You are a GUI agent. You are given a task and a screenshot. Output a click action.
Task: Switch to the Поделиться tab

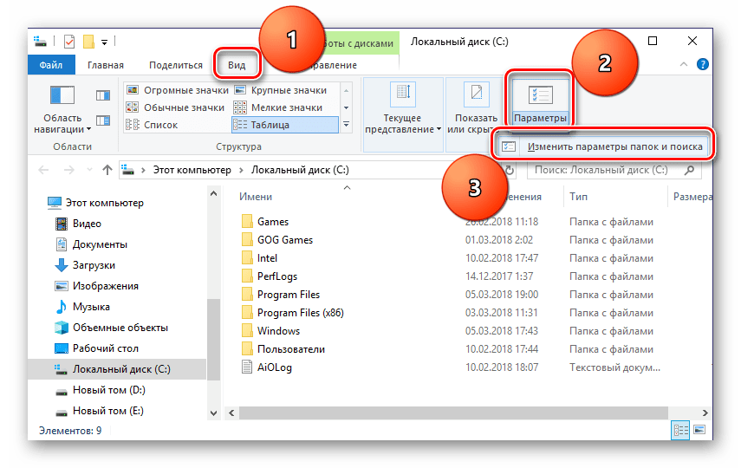(176, 65)
